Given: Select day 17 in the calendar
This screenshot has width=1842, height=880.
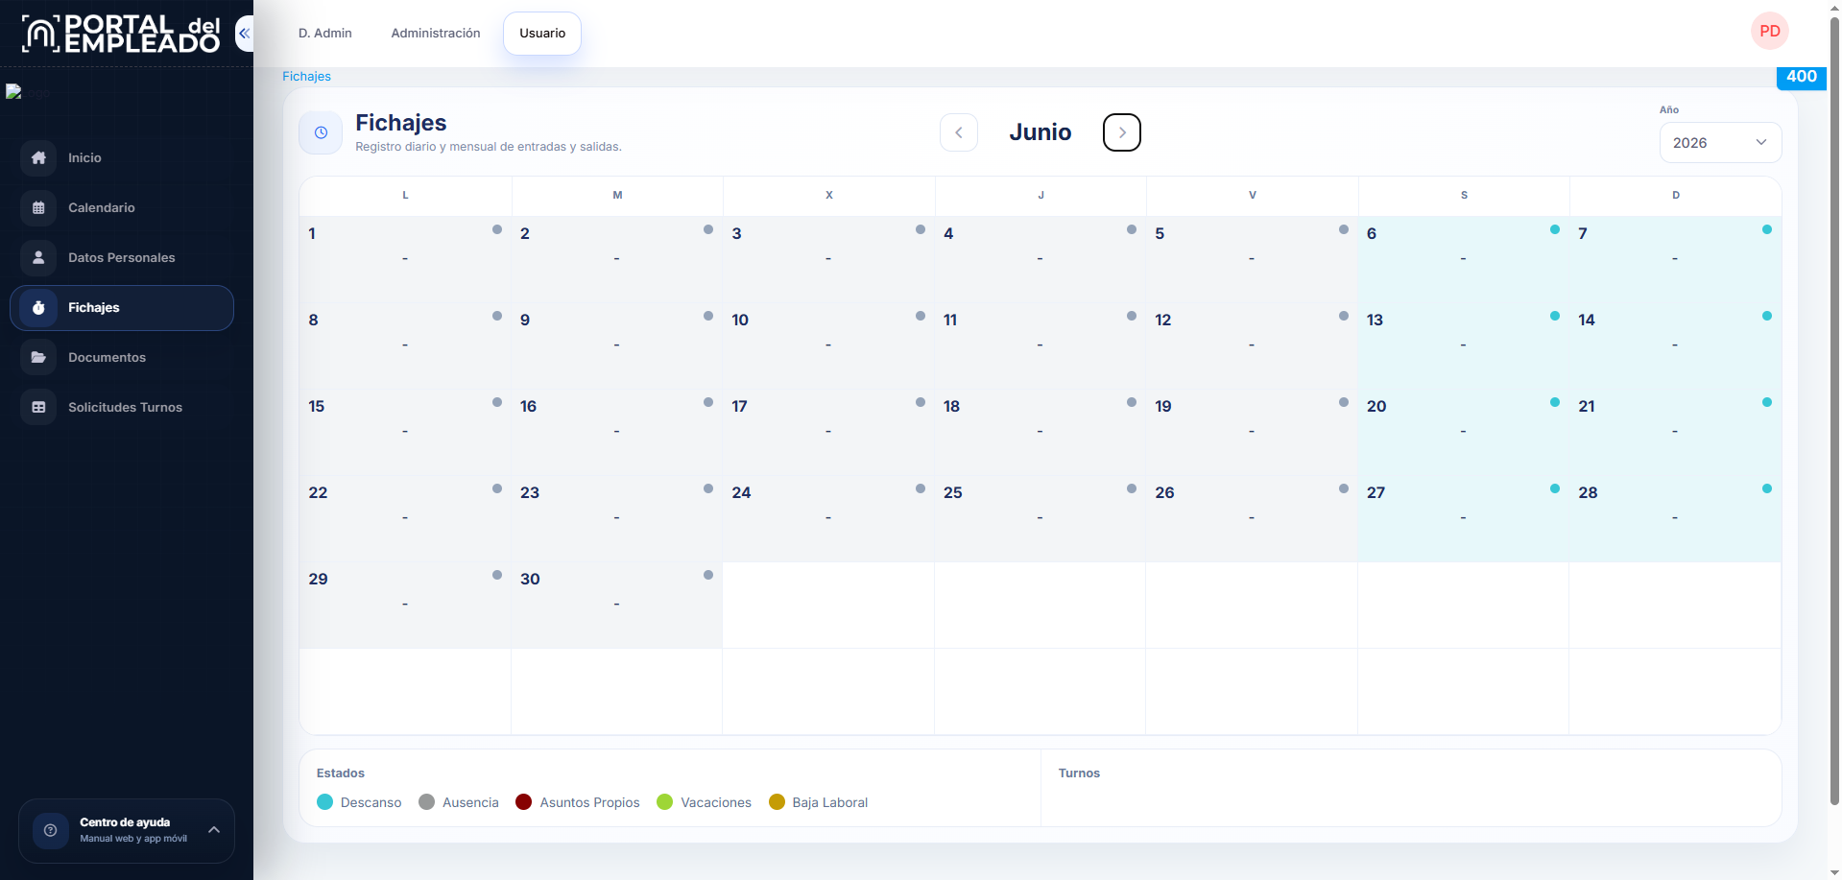Looking at the screenshot, I should click(x=828, y=432).
